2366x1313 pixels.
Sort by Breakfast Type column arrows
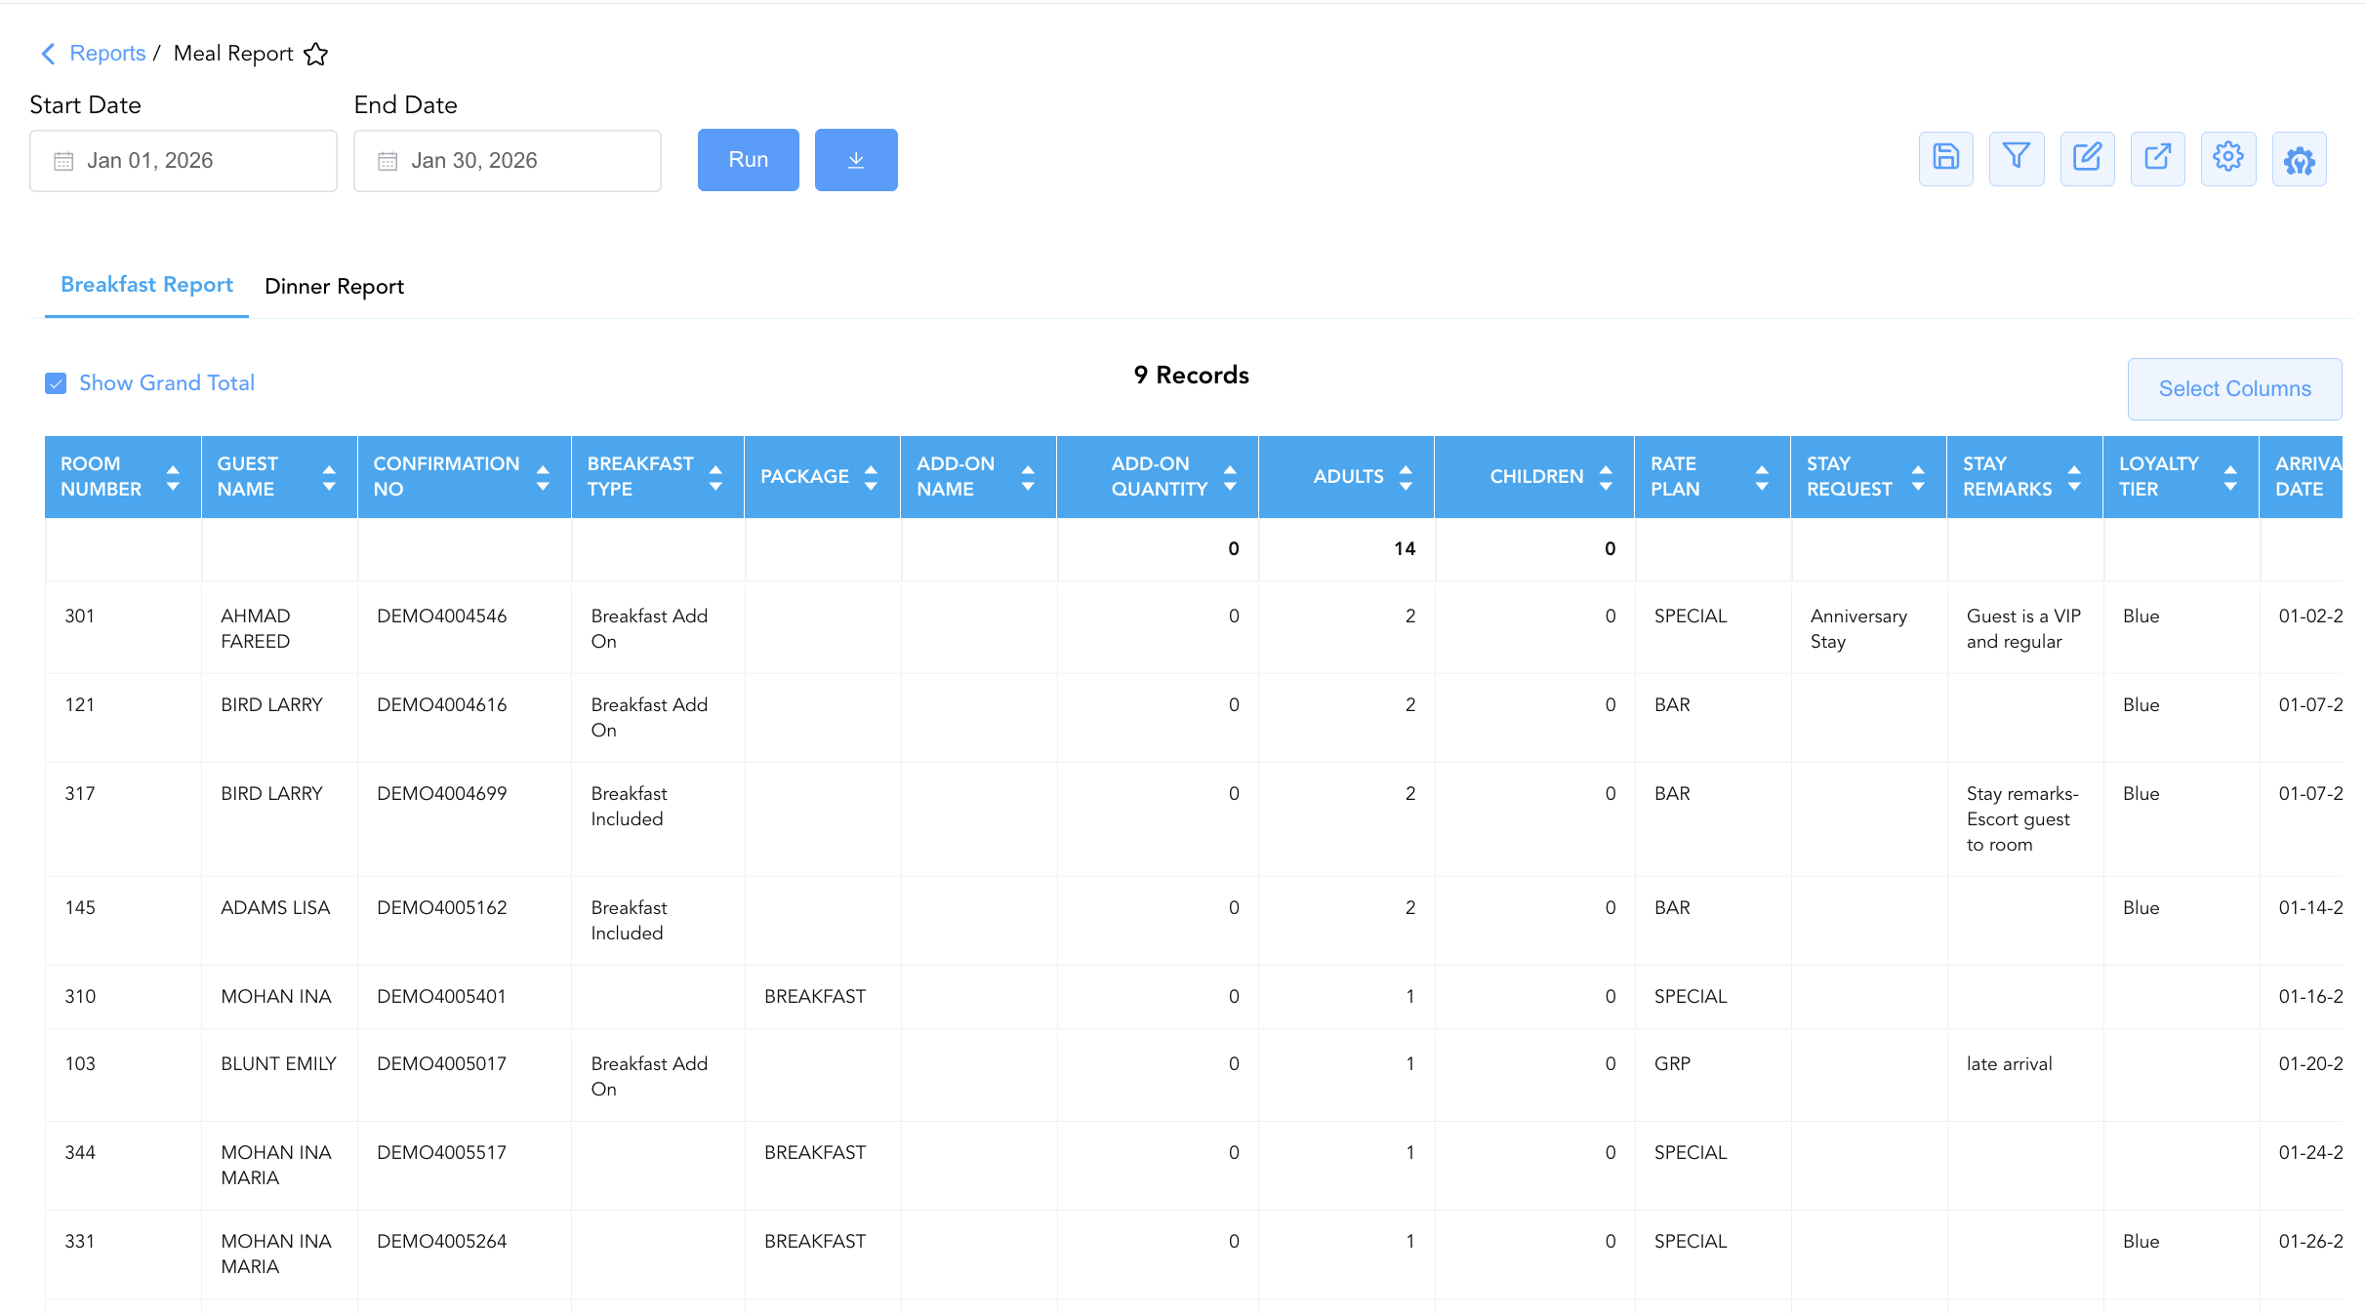click(x=715, y=477)
